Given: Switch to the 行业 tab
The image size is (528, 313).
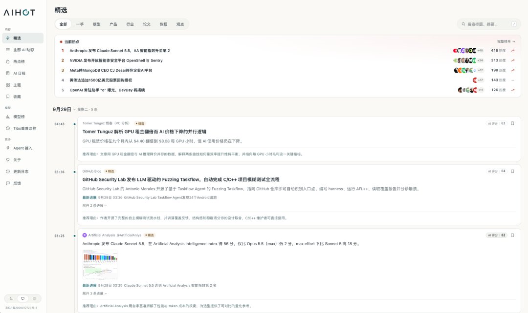Looking at the screenshot, I should pyautogui.click(x=130, y=24).
